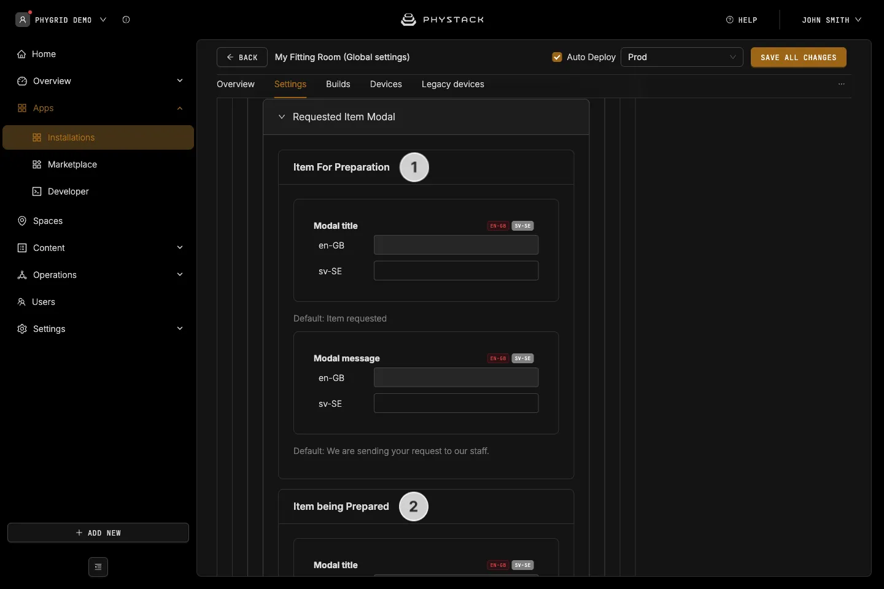Screen dimensions: 884x589
Task: Click the Add New button
Action: 98,533
